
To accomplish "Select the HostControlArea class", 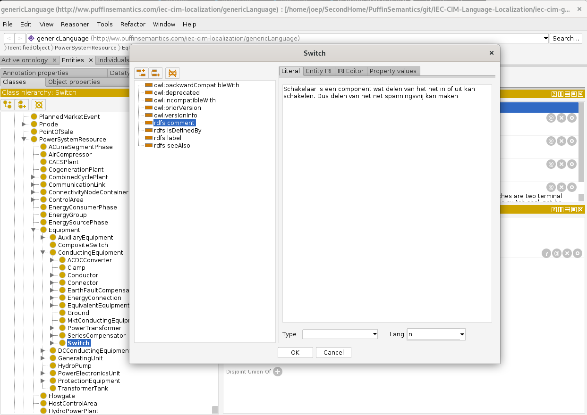I will pos(73,404).
